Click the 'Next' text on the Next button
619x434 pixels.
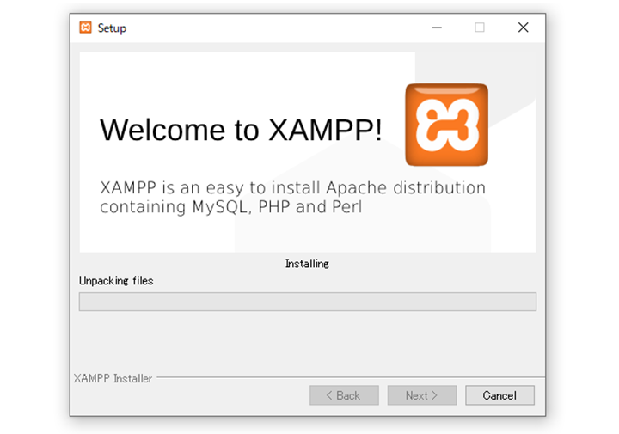tap(416, 395)
